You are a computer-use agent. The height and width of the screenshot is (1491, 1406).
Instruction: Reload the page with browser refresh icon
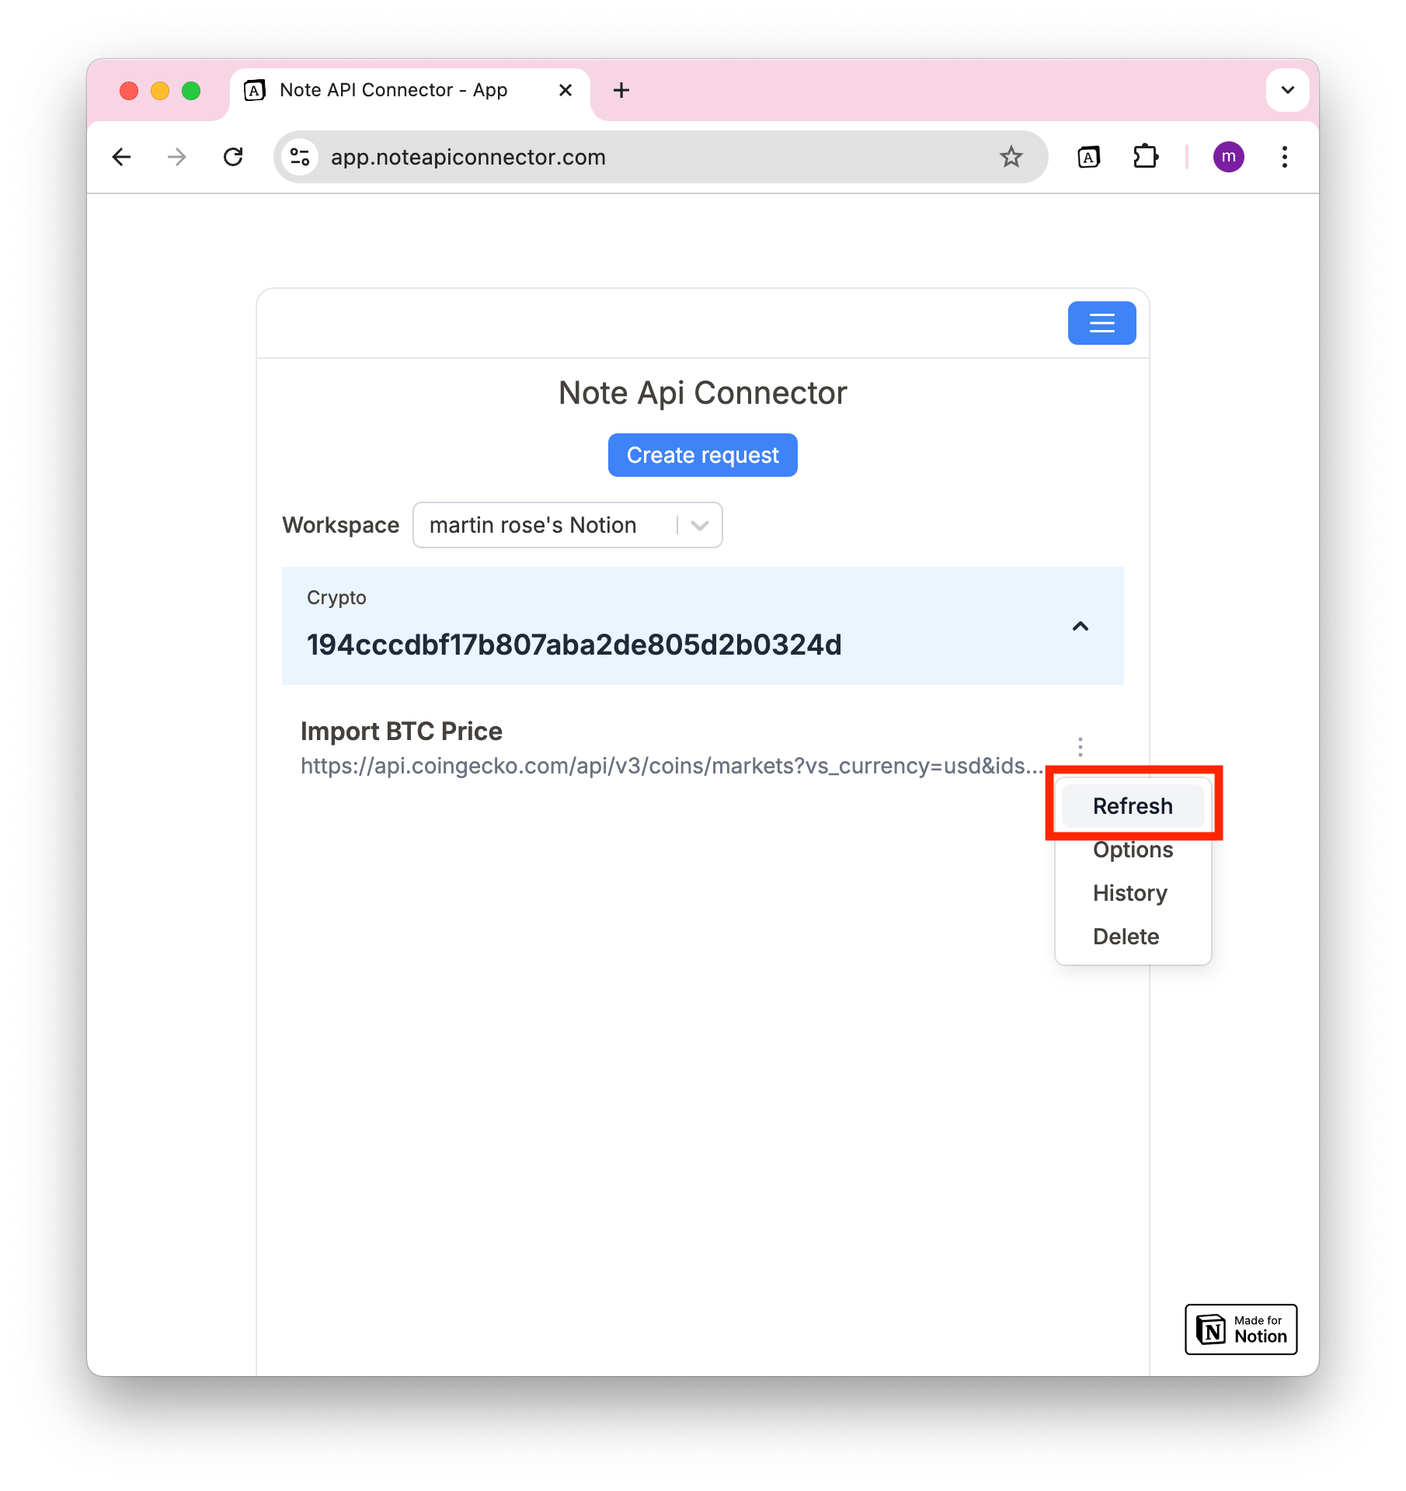point(233,157)
